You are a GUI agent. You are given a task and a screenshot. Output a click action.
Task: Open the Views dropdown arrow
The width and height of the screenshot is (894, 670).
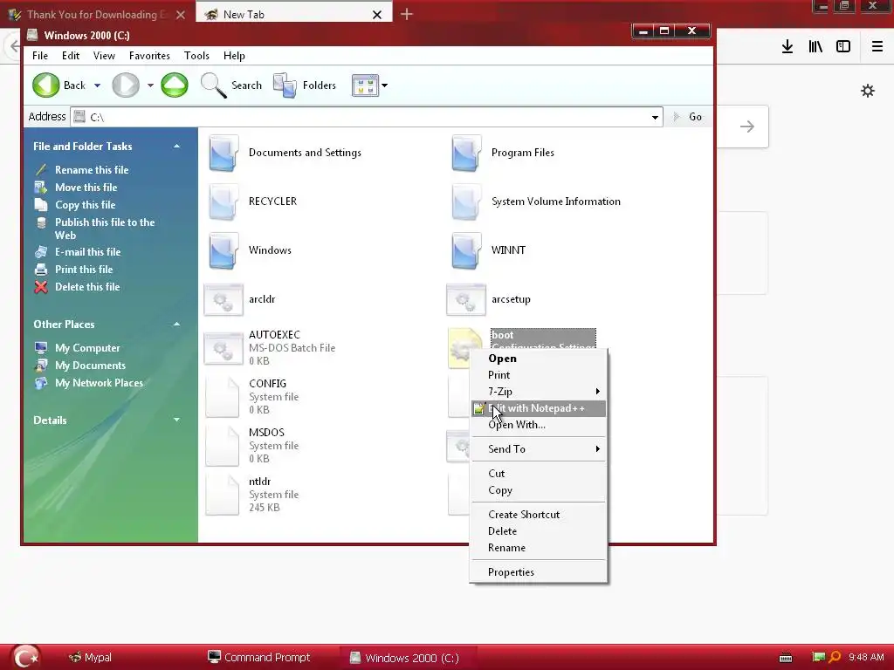(x=385, y=85)
